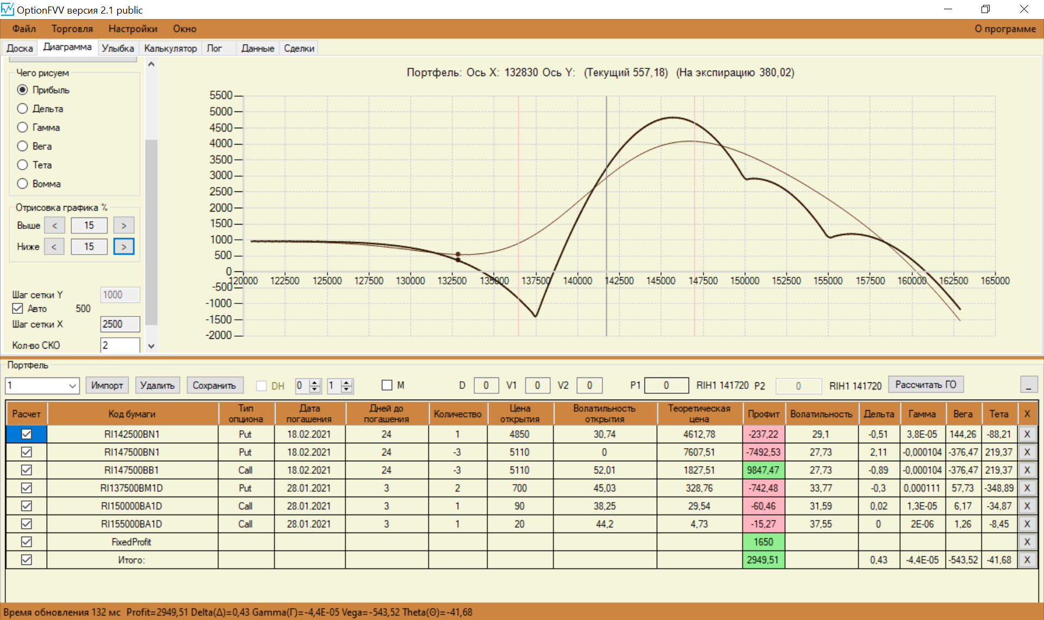Click the Рассчитать ГО button
Image resolution: width=1044 pixels, height=620 pixels.
point(925,385)
